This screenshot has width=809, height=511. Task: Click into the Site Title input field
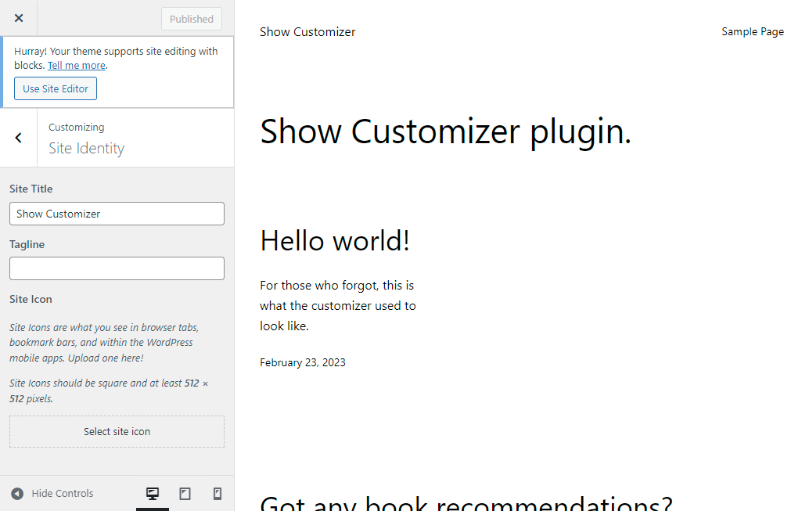point(117,214)
